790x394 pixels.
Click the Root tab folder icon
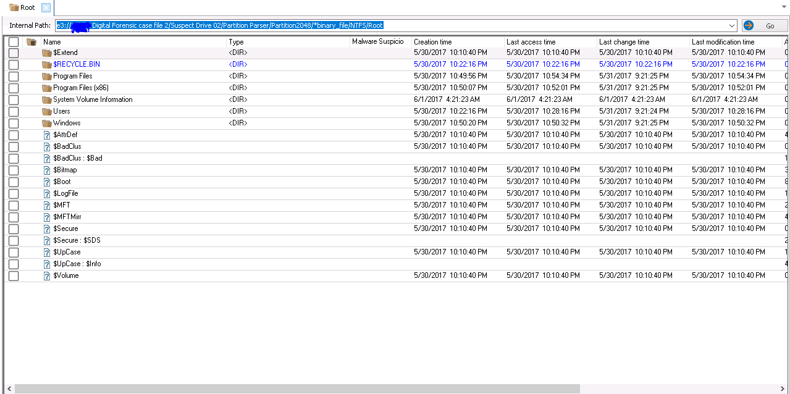[x=14, y=7]
